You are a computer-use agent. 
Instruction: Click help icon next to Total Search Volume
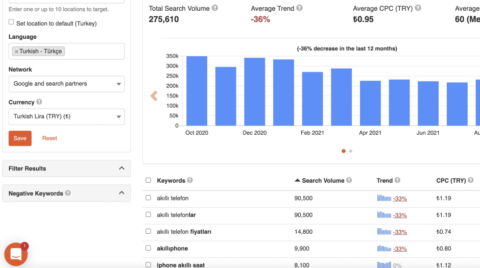click(215, 8)
